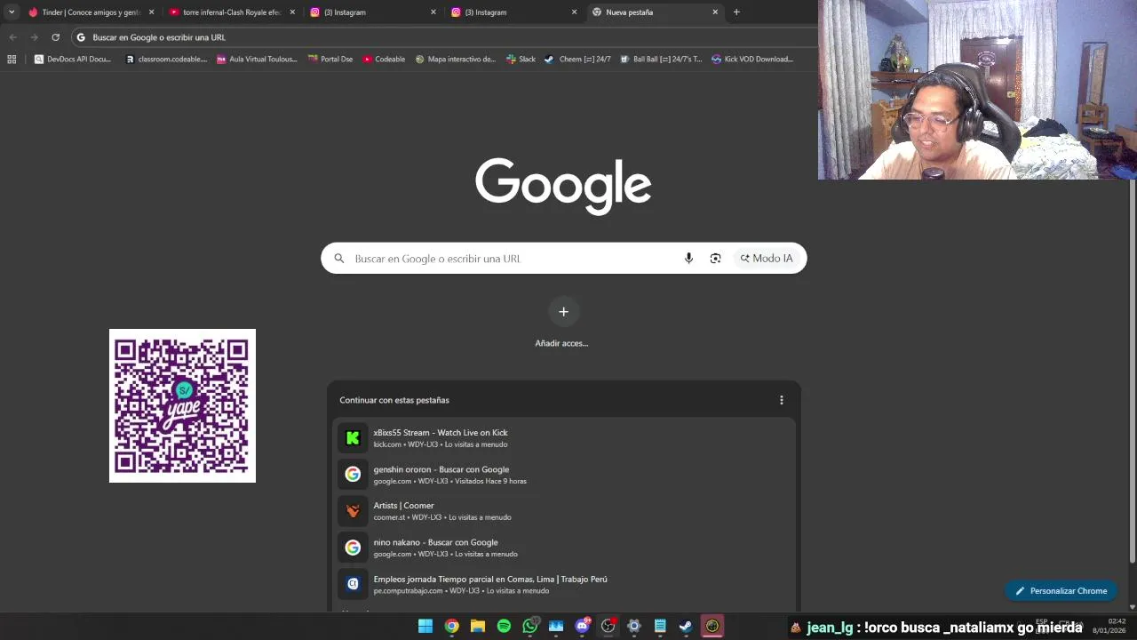Open Google Chrome from the taskbar
This screenshot has width=1137, height=640.
click(452, 626)
